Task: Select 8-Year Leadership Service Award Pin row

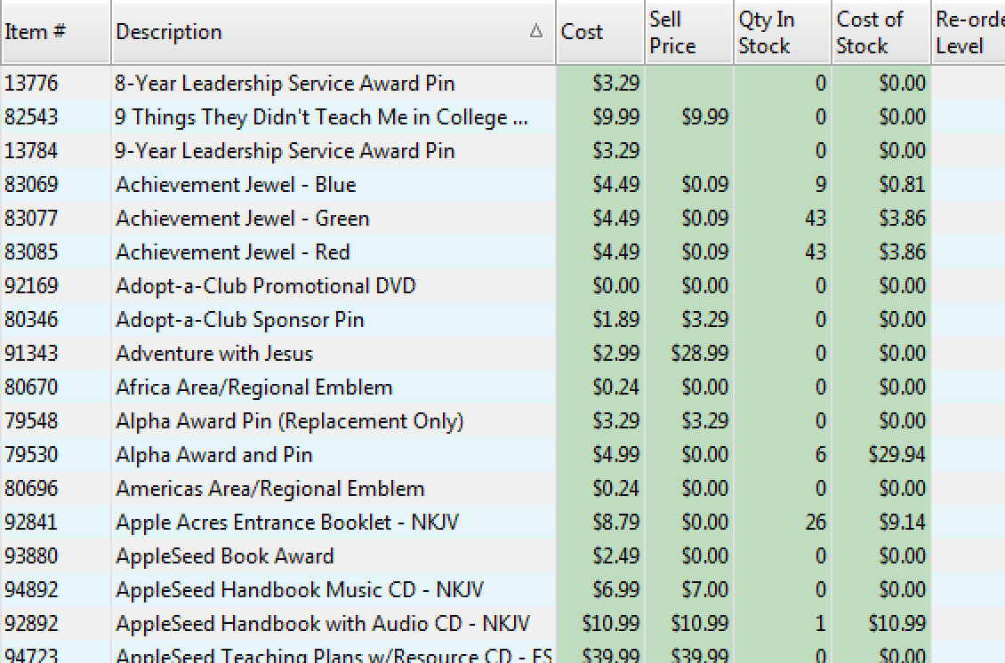Action: [285, 84]
